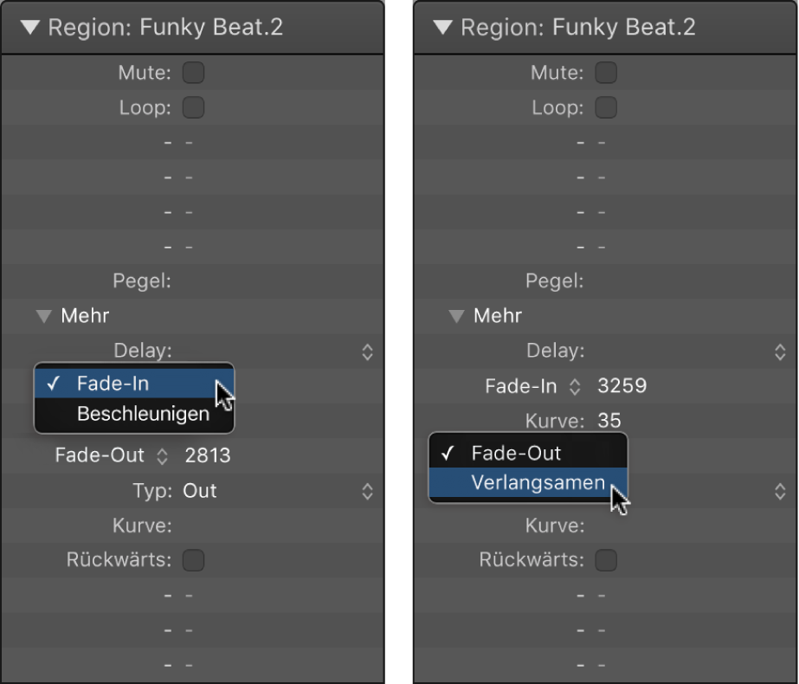This screenshot has height=684, width=799.
Task: Enable Loop checkbox in left panel
Action: coord(193,108)
